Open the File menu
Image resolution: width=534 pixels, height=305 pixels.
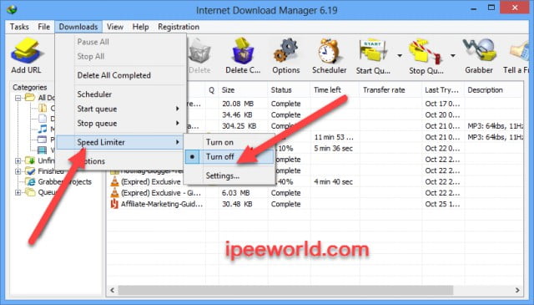coord(44,27)
